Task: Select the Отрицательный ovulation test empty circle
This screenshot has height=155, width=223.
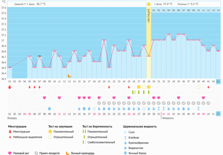Action: point(50,137)
